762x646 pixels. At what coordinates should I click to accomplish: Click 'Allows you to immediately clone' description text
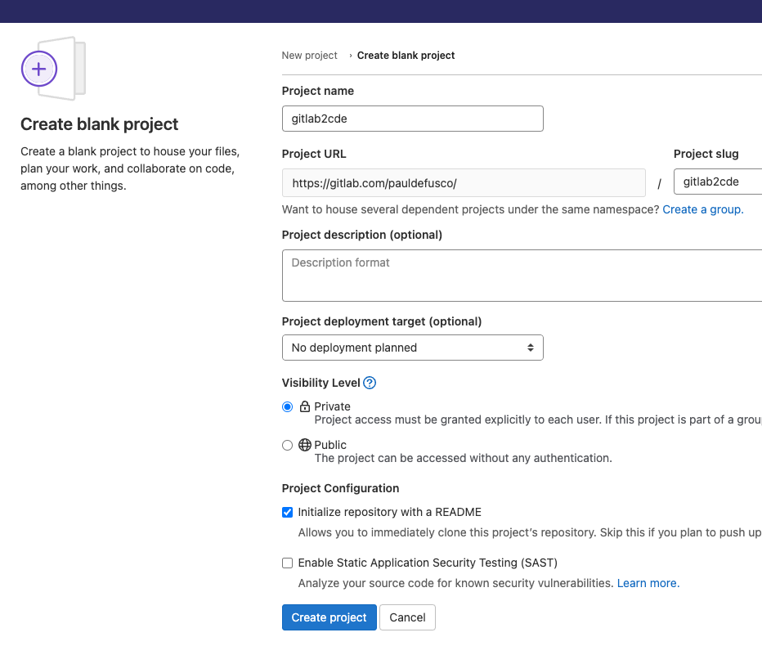pyautogui.click(x=530, y=532)
